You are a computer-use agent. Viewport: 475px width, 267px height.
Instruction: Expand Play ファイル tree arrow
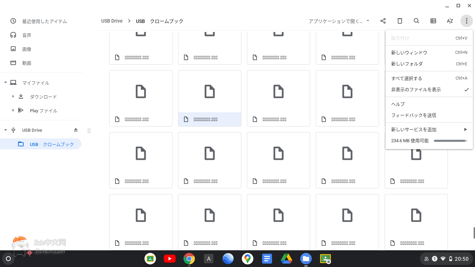point(13,110)
